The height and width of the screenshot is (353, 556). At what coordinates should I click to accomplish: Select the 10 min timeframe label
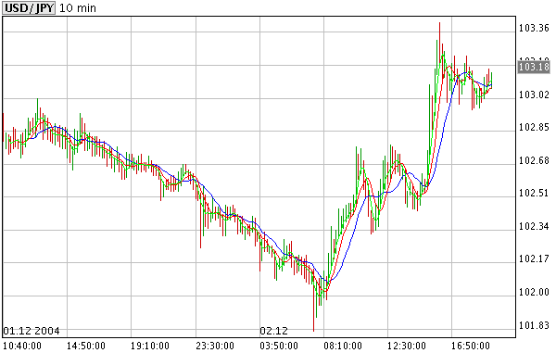click(x=77, y=7)
